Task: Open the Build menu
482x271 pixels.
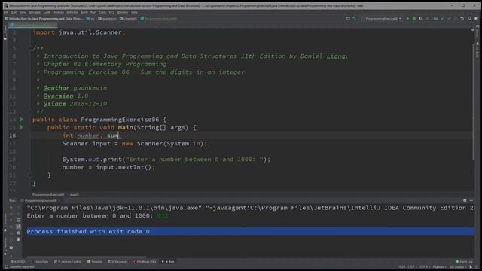Action: [84, 12]
